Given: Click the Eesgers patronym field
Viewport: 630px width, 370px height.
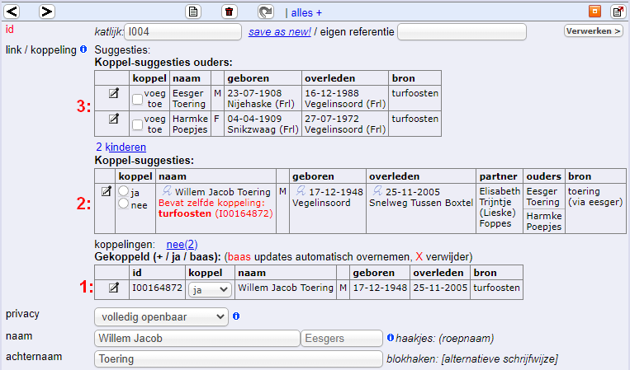Looking at the screenshot, I should (342, 339).
